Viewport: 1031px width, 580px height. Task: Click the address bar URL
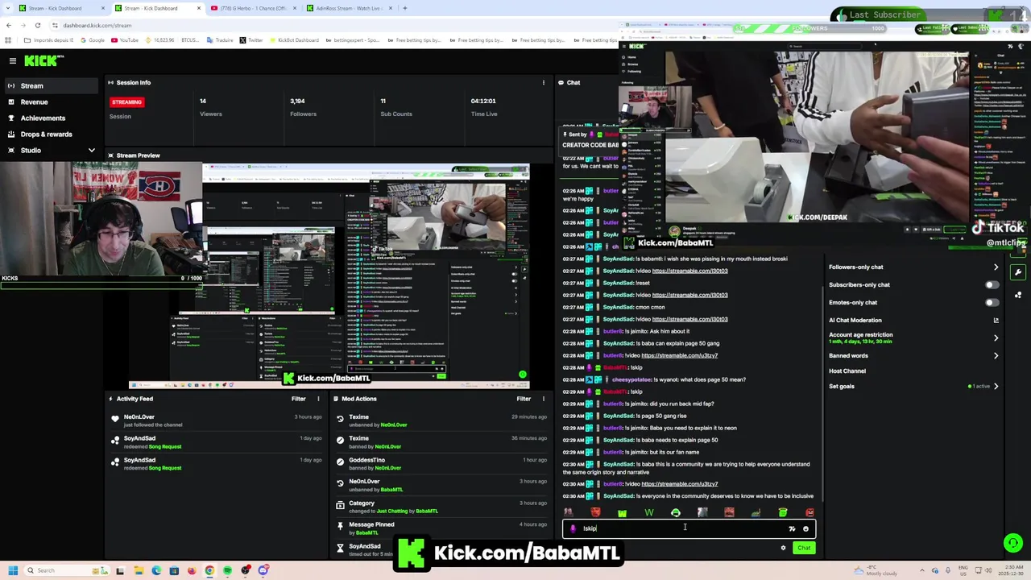97,25
